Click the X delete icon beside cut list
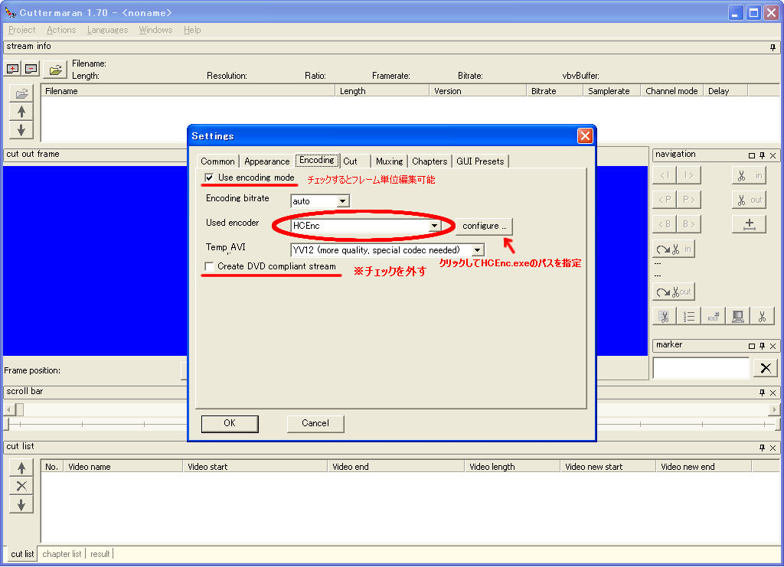Viewport: 784px width, 567px height. pyautogui.click(x=21, y=486)
